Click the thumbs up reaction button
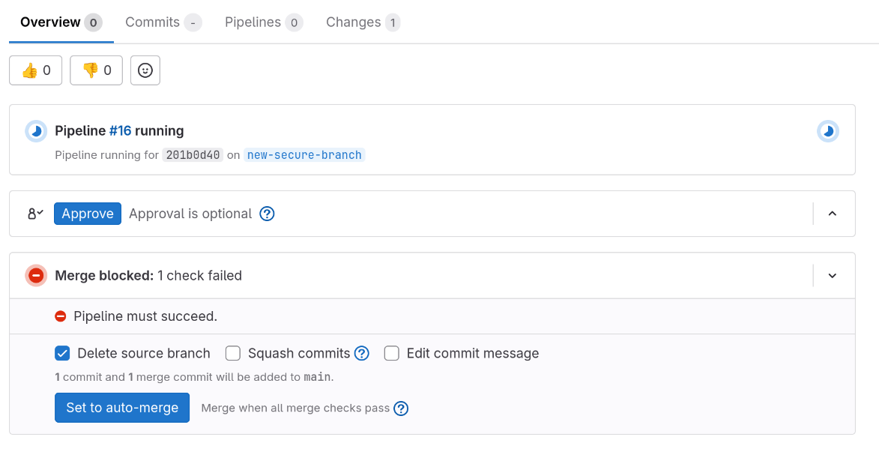879x449 pixels. (x=35, y=70)
